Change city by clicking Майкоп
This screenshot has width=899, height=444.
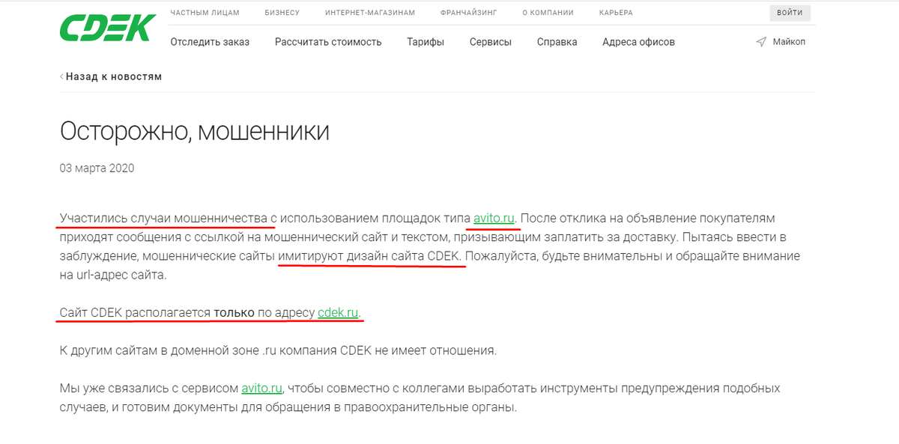pos(789,42)
